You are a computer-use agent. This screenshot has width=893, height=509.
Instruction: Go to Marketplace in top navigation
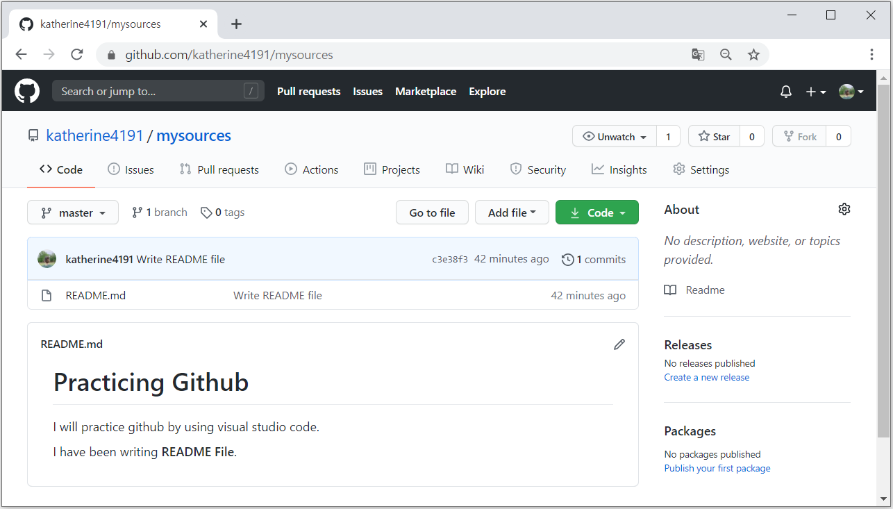(x=426, y=91)
